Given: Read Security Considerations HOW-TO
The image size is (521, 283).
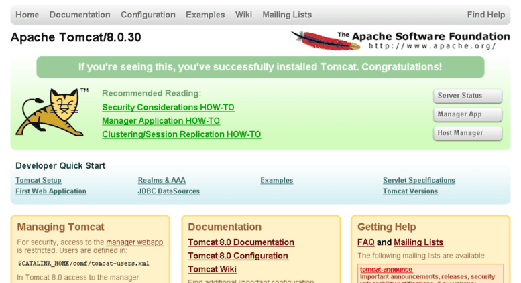Looking at the screenshot, I should click(x=168, y=107).
